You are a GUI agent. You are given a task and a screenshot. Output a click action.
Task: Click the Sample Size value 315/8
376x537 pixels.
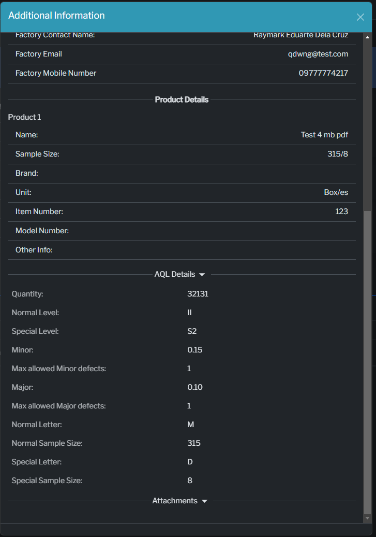click(338, 154)
